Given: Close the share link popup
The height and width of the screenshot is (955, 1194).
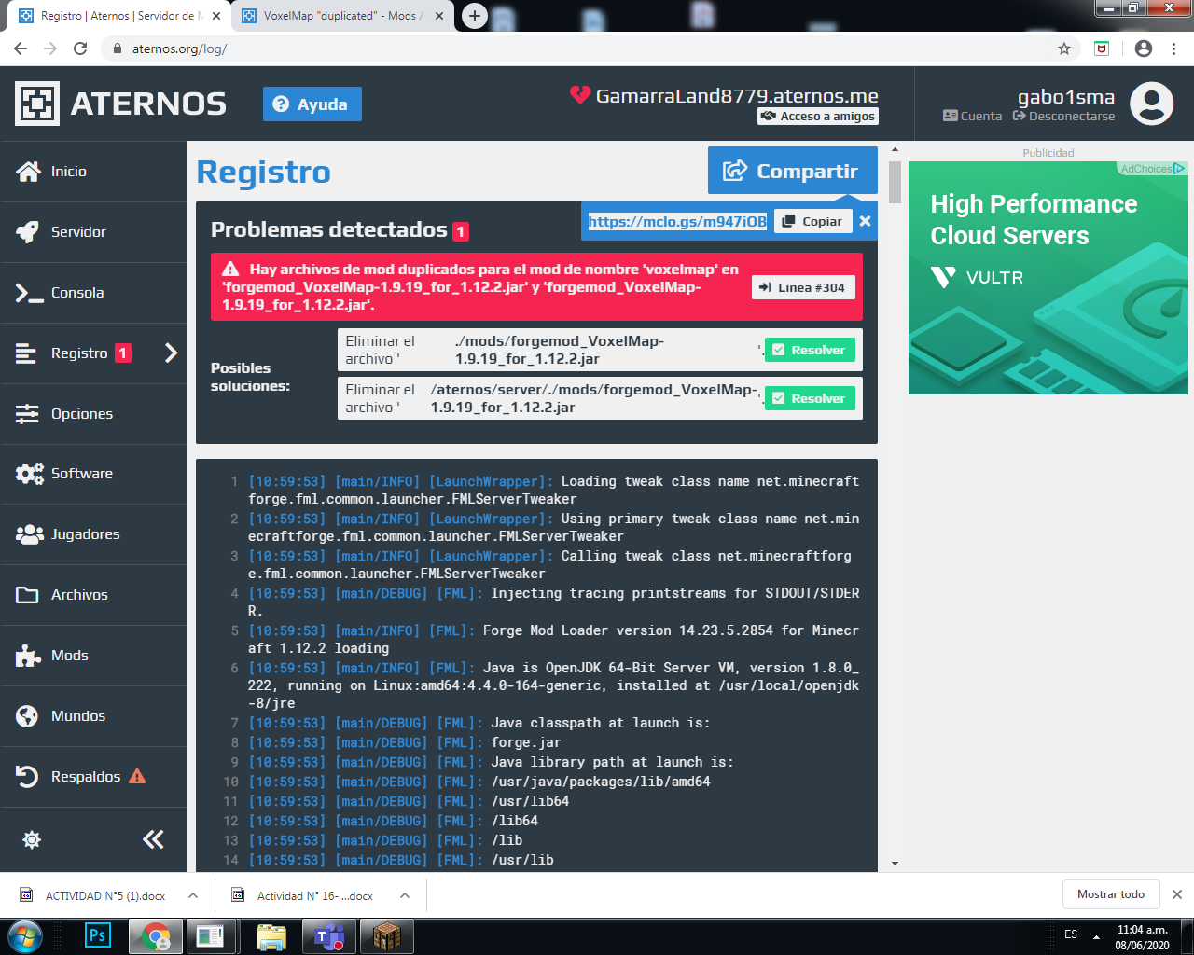Looking at the screenshot, I should (865, 221).
